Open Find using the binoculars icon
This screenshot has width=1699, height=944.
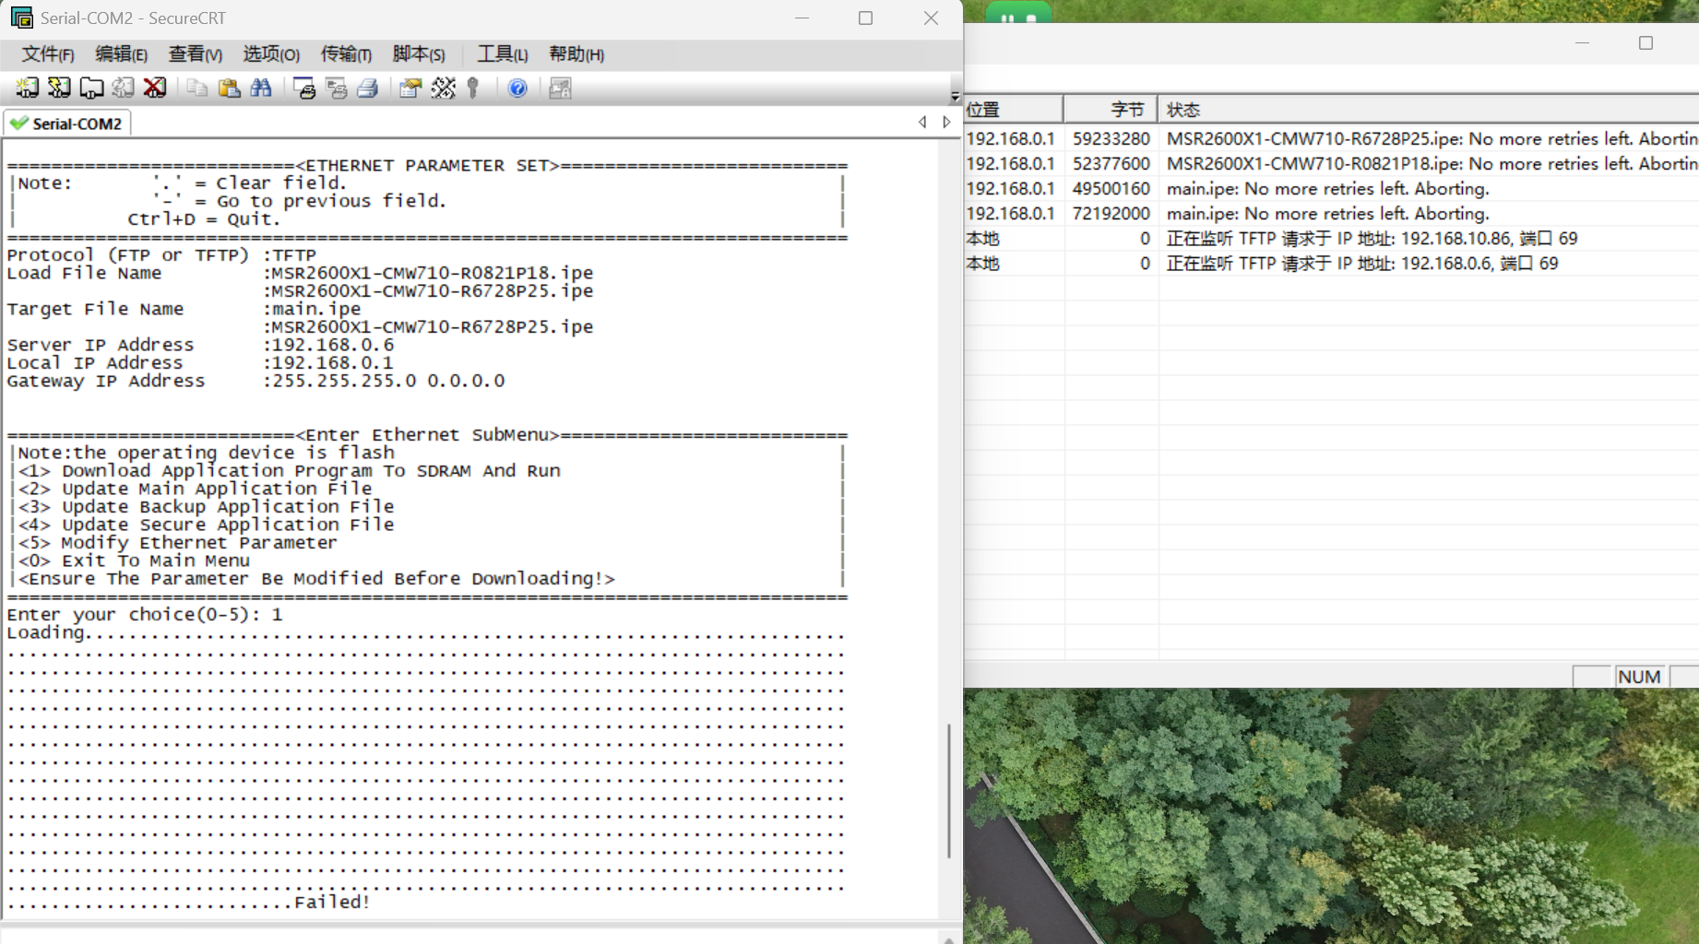click(x=261, y=88)
